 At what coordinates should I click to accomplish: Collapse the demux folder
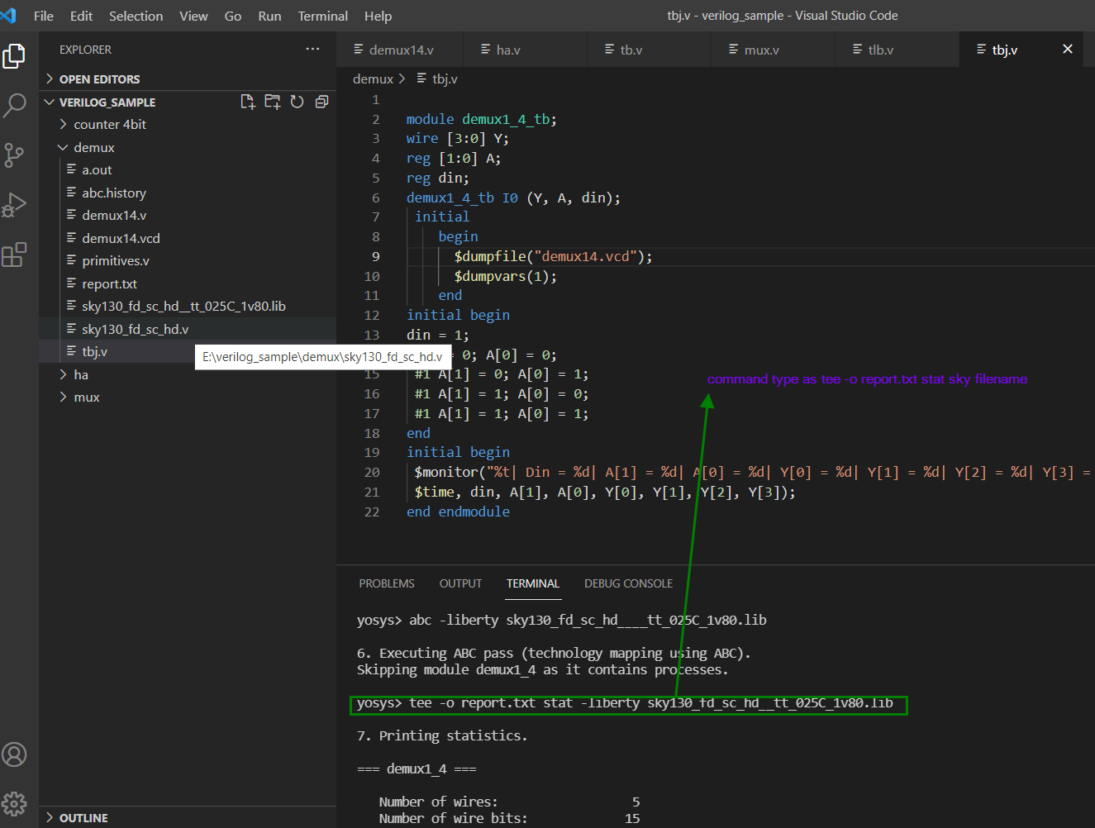[x=93, y=148]
